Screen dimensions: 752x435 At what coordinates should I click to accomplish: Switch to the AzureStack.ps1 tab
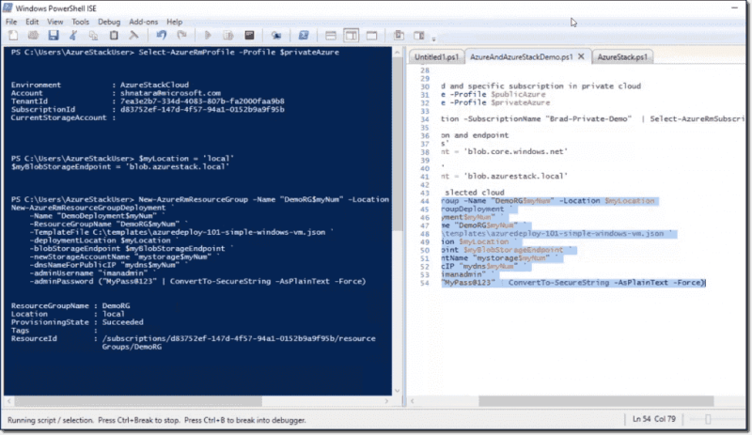[x=622, y=56]
